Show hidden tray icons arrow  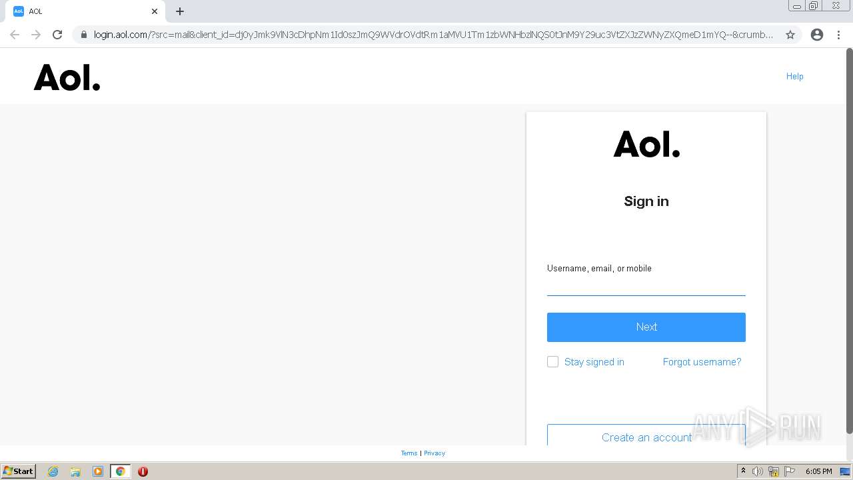click(743, 471)
